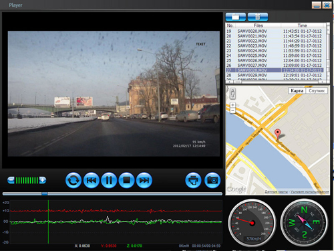Click the file list scroll down arrow
This screenshot has width=334, height=251.
(x=328, y=76)
